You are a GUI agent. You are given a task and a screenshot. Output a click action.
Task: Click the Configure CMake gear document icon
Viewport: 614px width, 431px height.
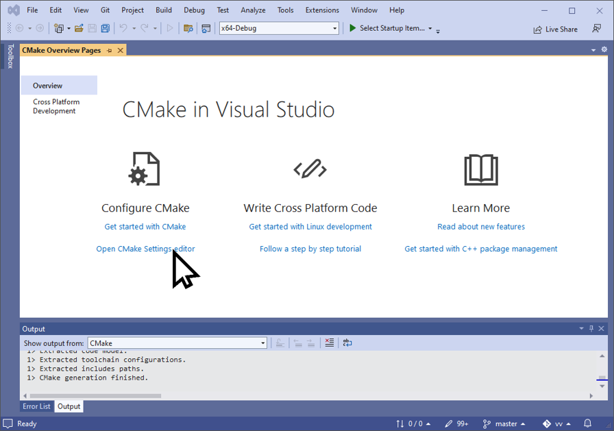point(145,169)
